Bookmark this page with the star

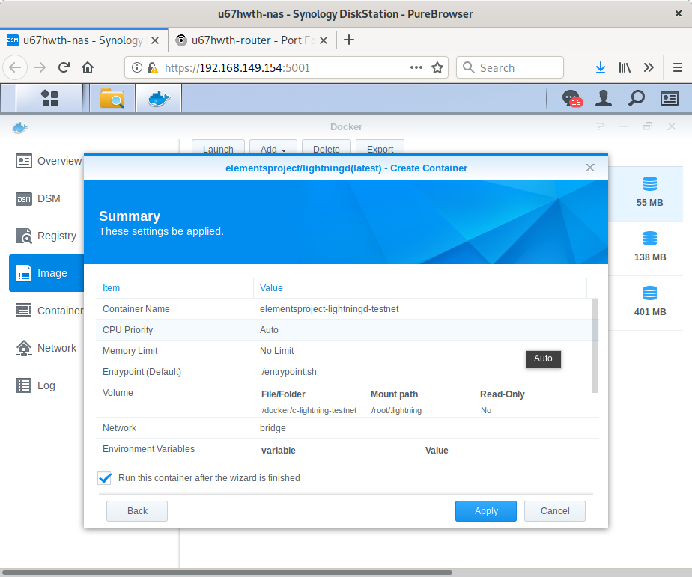[437, 67]
